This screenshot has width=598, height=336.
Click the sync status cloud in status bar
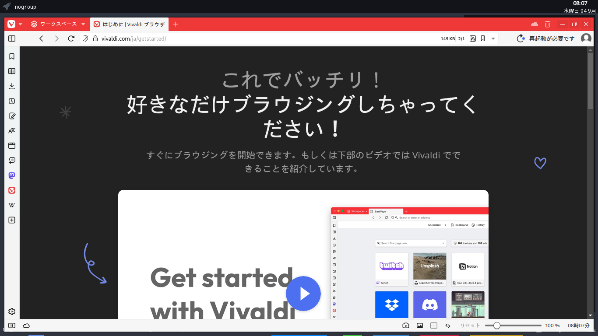(26, 325)
